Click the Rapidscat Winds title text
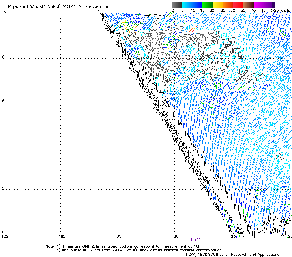 59,6
